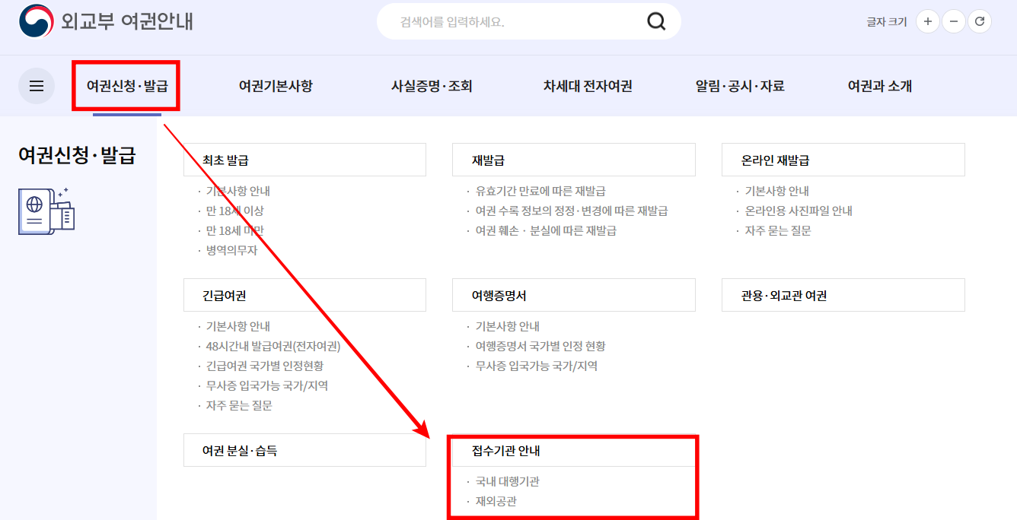Viewport: 1017px width, 520px height.
Task: Click the 외교부 여권안내 logo
Action: 106,21
